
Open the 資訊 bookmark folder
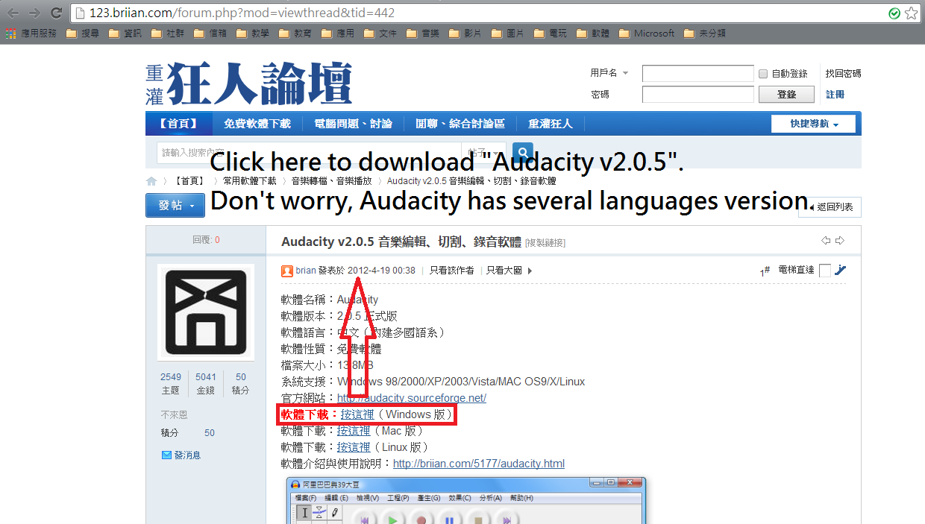coord(125,34)
